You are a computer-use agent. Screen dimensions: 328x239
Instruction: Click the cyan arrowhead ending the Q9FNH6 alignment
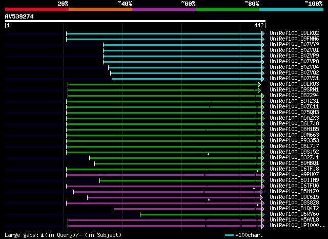pos(263,39)
